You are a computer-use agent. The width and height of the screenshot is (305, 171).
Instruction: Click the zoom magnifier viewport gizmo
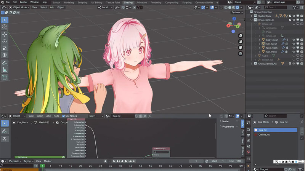pos(241,36)
